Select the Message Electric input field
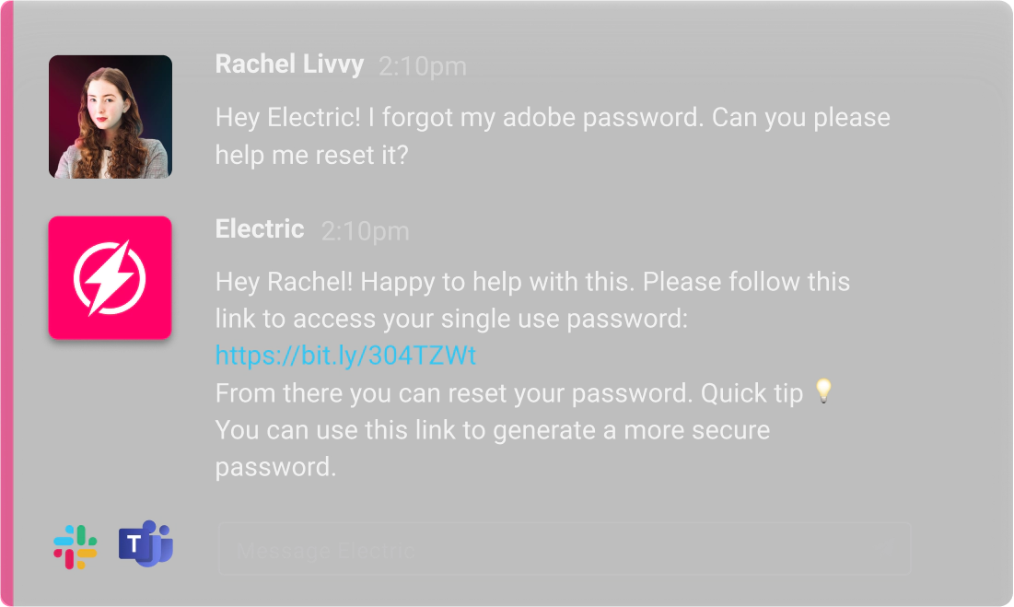 point(460,548)
